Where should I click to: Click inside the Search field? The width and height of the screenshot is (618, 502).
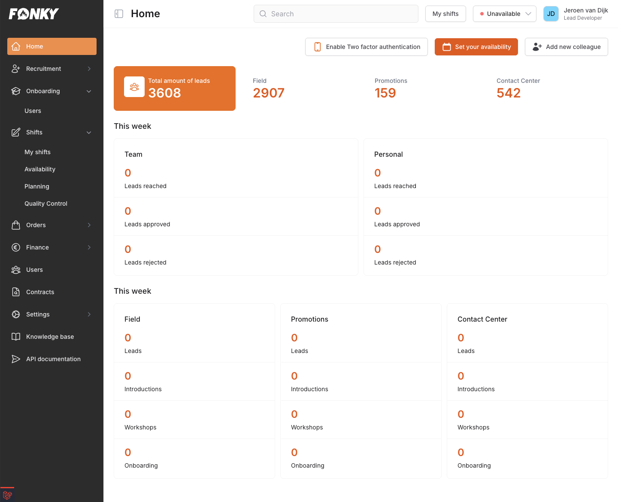336,14
